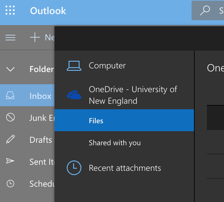This screenshot has height=202, width=224.
Task: Select the Computer laptop icon
Action: coord(74,66)
